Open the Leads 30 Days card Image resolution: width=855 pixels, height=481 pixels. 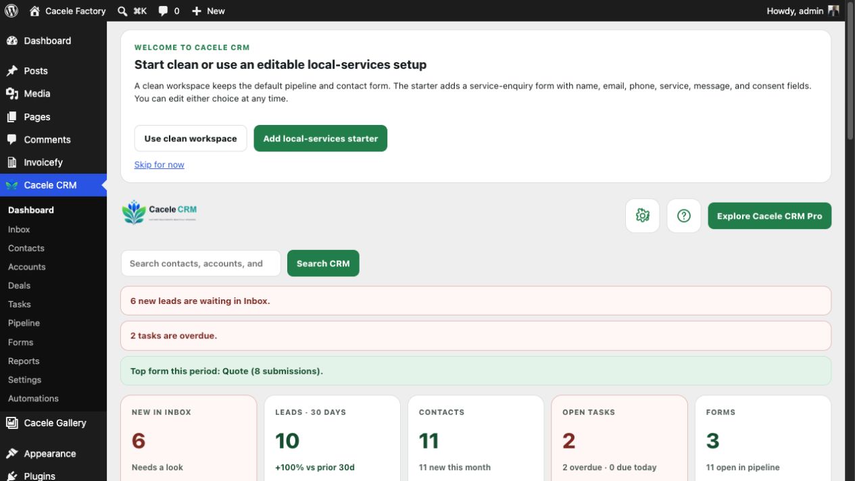point(332,438)
